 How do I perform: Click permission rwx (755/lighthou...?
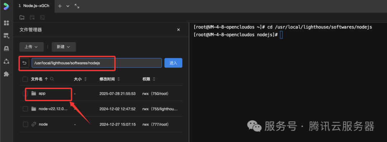pyautogui.click(x=160, y=109)
